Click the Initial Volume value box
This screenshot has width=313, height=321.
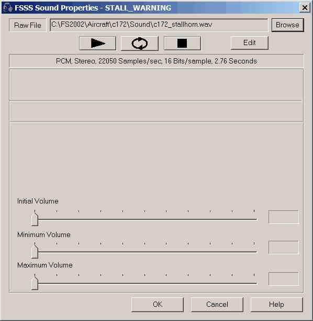point(284,217)
